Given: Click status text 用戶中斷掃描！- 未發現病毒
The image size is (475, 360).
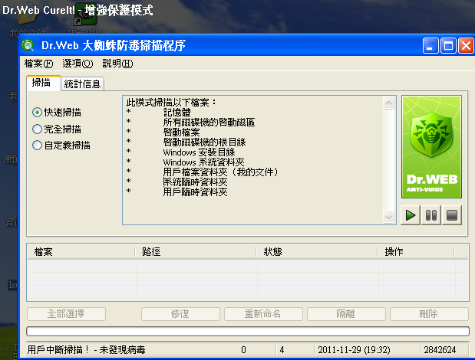Looking at the screenshot, I should [87, 350].
